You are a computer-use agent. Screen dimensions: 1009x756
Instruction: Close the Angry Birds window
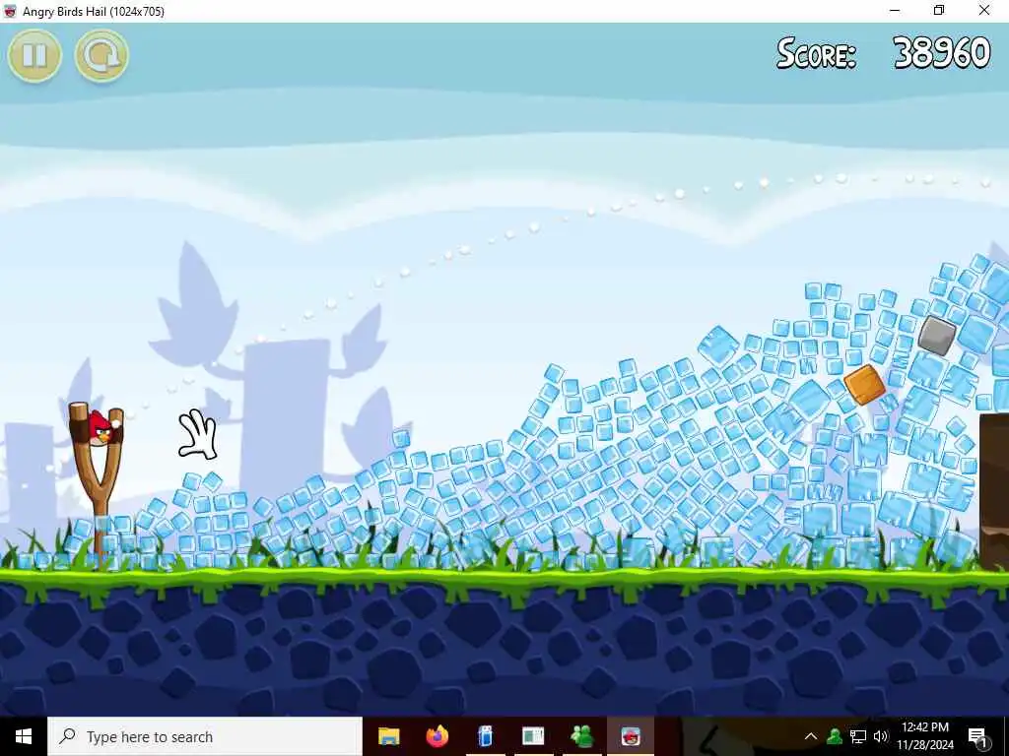point(984,10)
